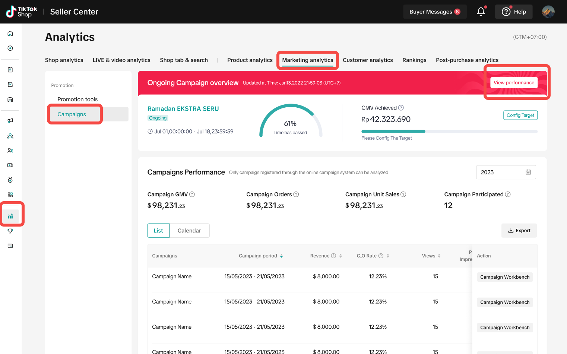Open the user profile avatar
This screenshot has height=354, width=567.
pyautogui.click(x=548, y=12)
